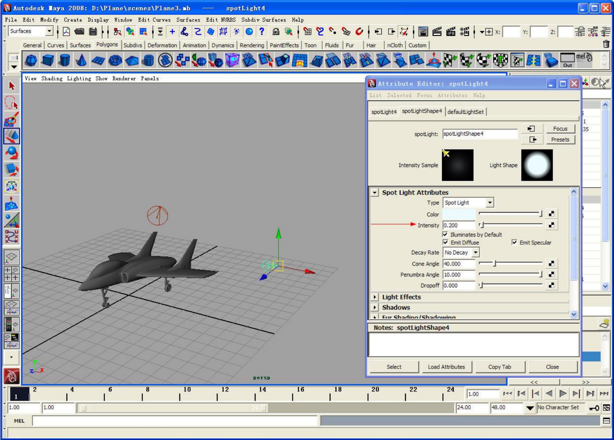Switch to four-view panel layout
Screen dimensions: 614x440
12,274
